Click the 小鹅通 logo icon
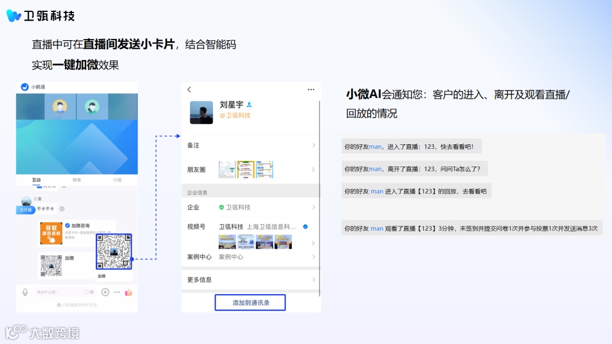 tap(24, 87)
